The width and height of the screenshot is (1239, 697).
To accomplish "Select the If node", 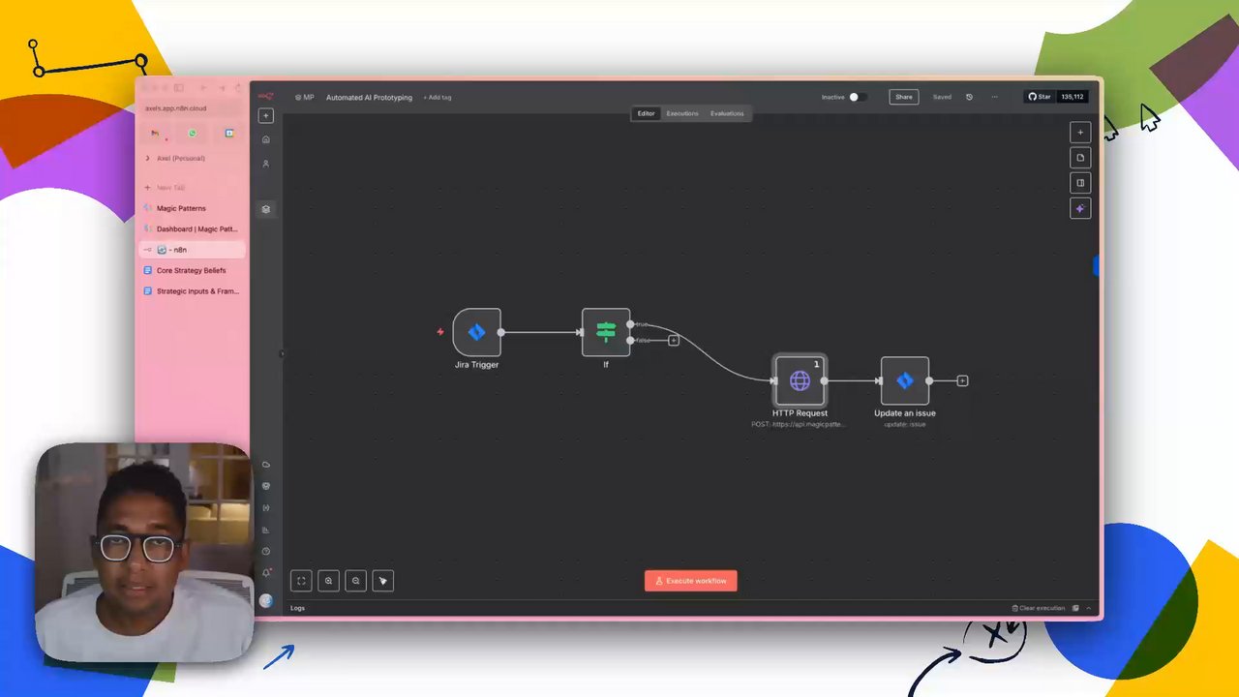I will pos(606,332).
